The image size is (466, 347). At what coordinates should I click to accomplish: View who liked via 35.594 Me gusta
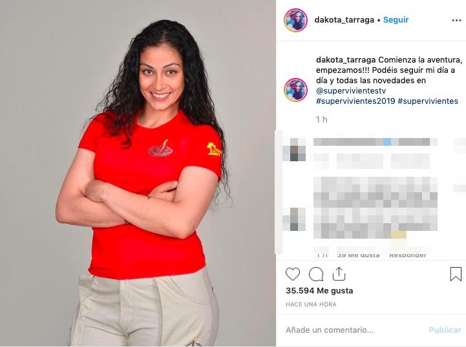click(319, 291)
